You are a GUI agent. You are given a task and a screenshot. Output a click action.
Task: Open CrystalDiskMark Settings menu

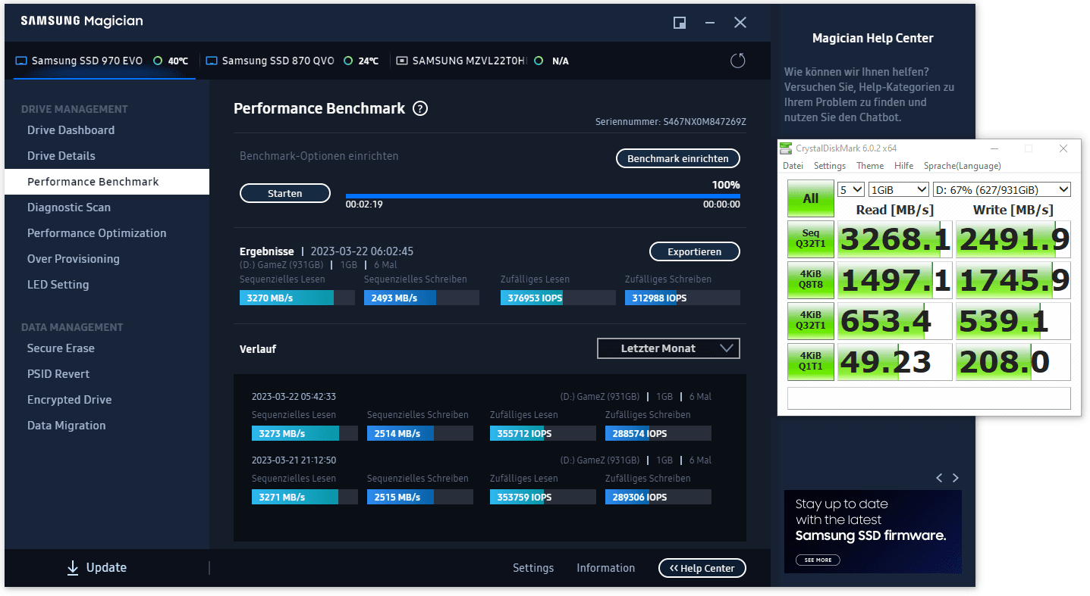pyautogui.click(x=830, y=166)
